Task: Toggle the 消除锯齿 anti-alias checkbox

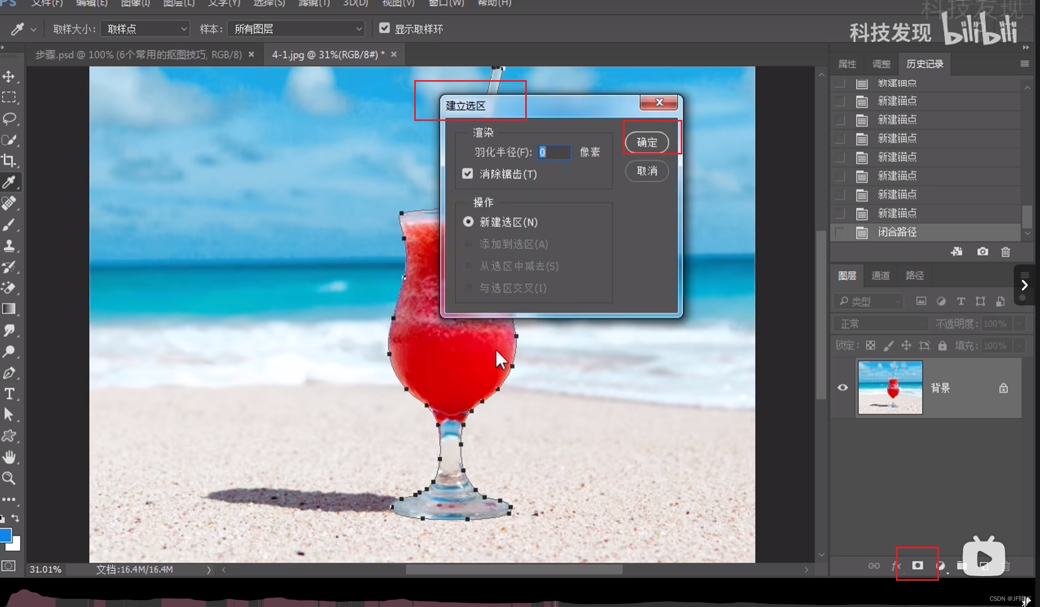Action: point(468,173)
